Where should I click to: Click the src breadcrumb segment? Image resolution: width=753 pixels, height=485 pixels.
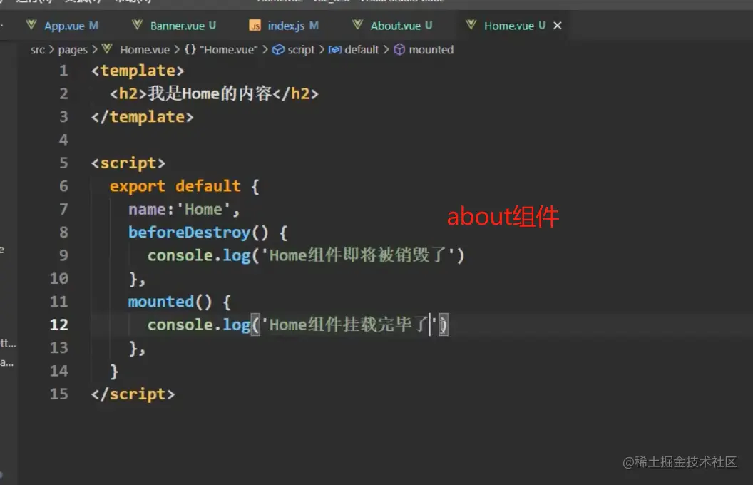[38, 50]
